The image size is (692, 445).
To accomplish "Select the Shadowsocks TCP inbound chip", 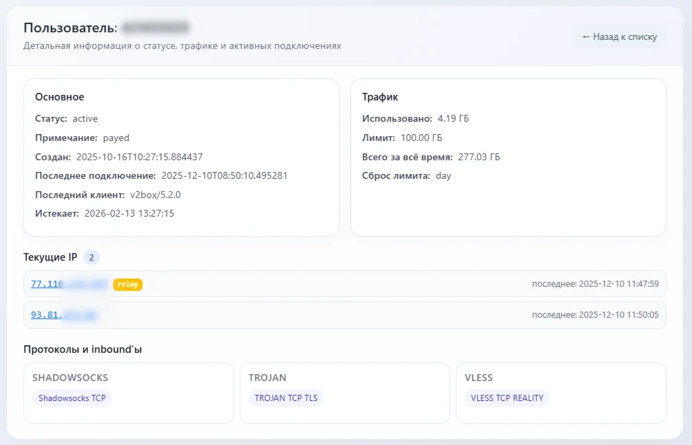I will point(72,398).
